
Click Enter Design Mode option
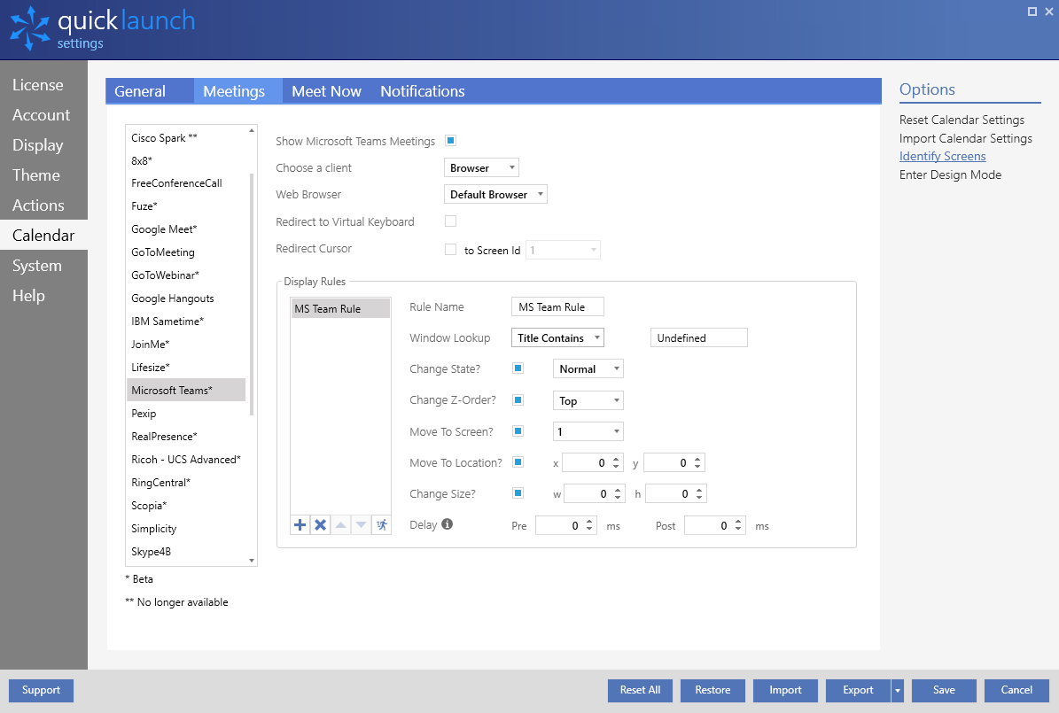(x=950, y=174)
